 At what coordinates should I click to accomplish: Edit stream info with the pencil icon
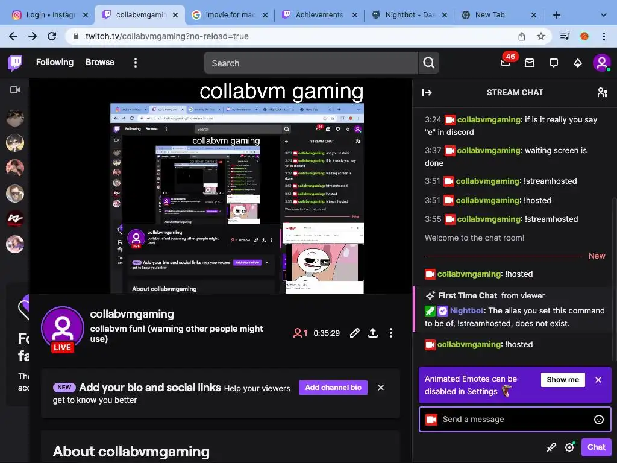click(x=354, y=333)
